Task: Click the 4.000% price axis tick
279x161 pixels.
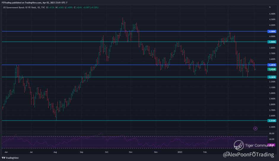Action: click(x=272, y=36)
